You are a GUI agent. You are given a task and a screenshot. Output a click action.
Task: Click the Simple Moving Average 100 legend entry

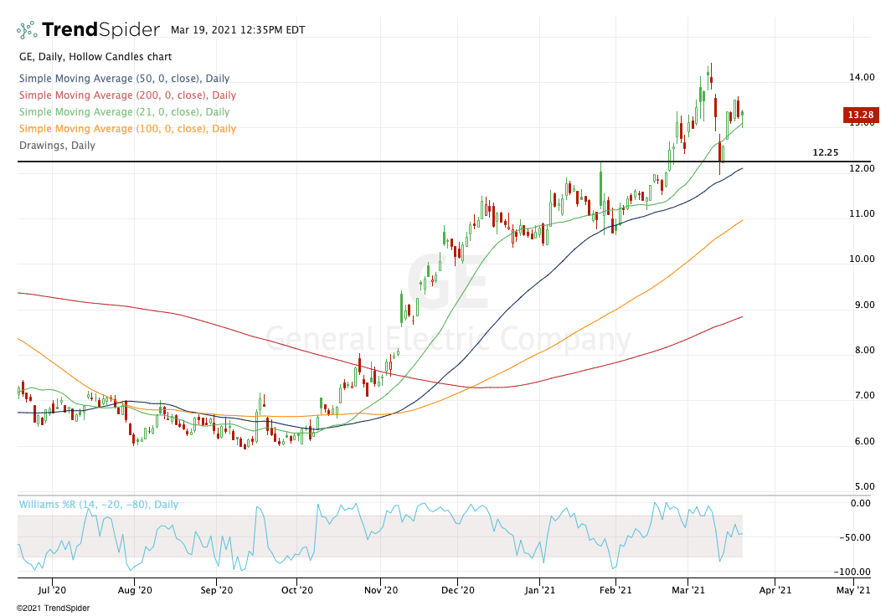click(127, 129)
